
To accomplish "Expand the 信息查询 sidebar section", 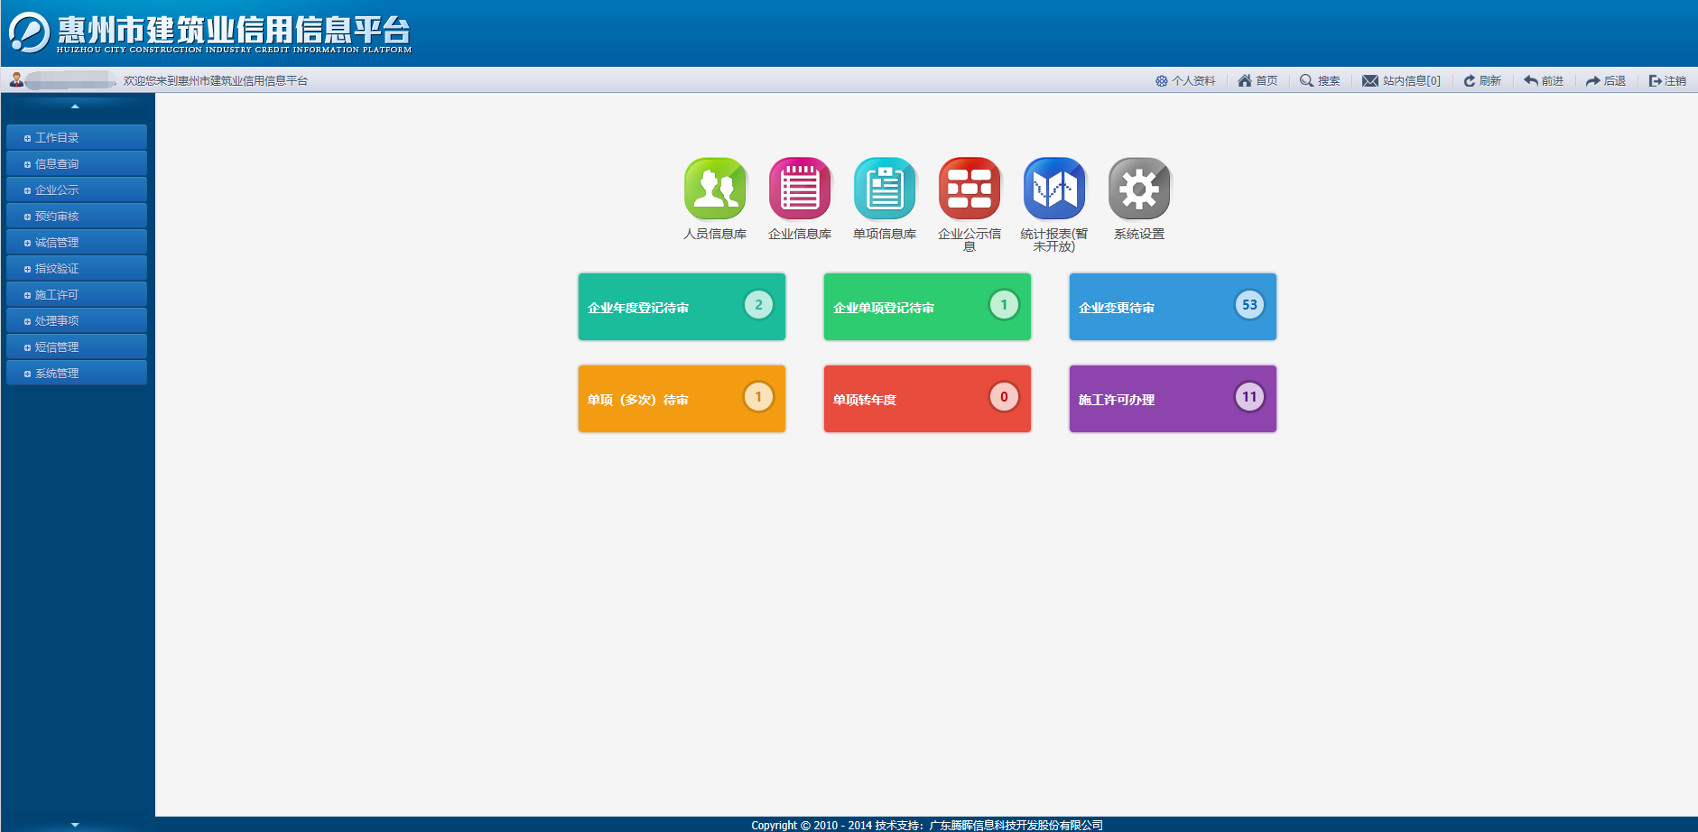I will (76, 164).
